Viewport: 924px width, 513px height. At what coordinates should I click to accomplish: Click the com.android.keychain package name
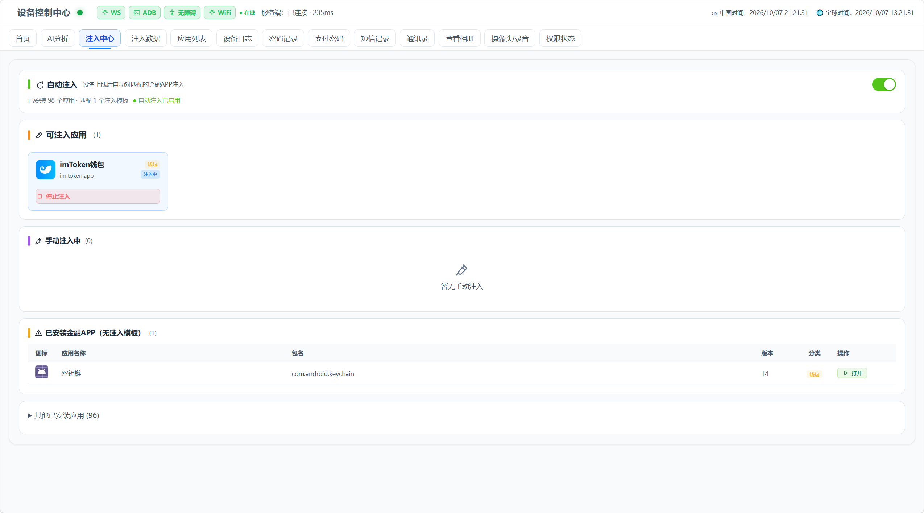click(323, 374)
